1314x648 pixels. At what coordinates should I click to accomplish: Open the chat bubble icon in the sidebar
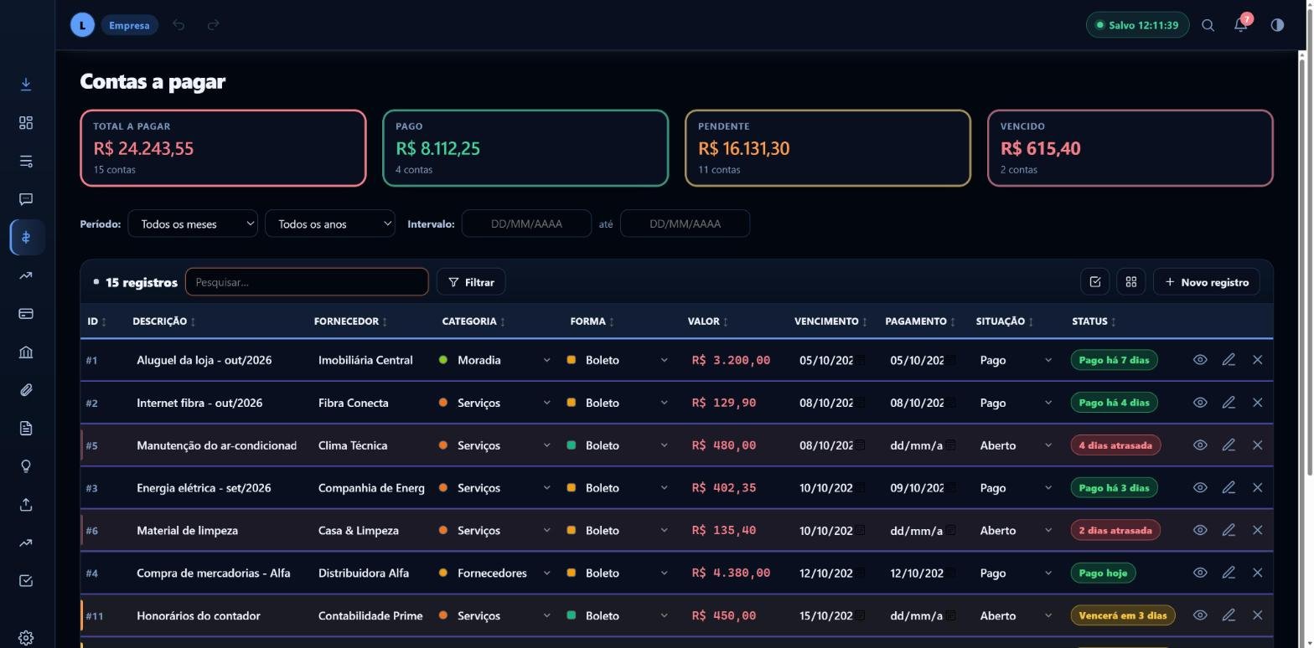tap(26, 199)
